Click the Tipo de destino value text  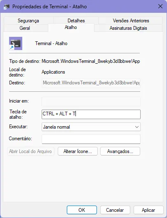coord(91,61)
